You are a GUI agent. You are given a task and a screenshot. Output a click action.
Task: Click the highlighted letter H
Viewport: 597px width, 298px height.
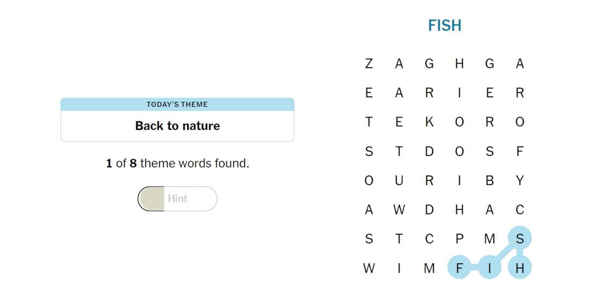pos(520,268)
